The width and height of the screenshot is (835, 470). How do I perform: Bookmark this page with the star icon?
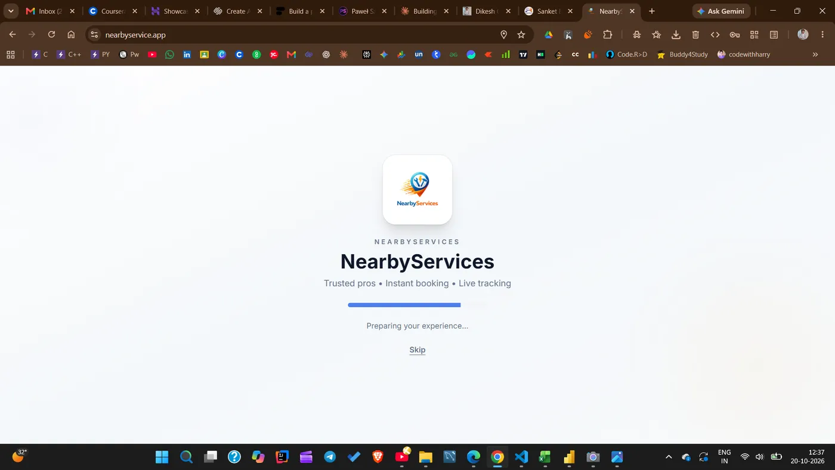coord(521,35)
